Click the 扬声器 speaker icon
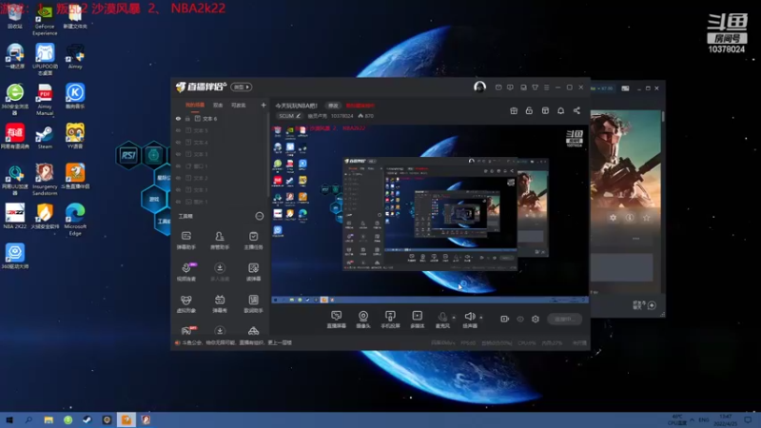 pos(469,317)
